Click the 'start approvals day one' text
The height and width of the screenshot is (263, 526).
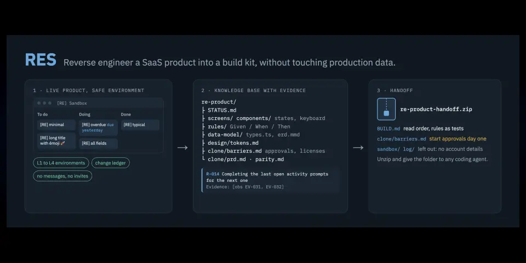pyautogui.click(x=458, y=139)
